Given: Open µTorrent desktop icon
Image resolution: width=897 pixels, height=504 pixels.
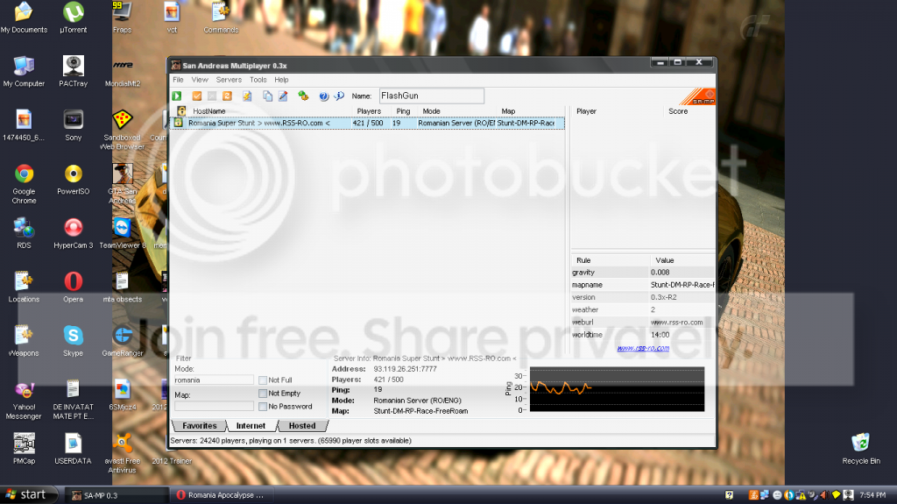Looking at the screenshot, I should (x=74, y=18).
